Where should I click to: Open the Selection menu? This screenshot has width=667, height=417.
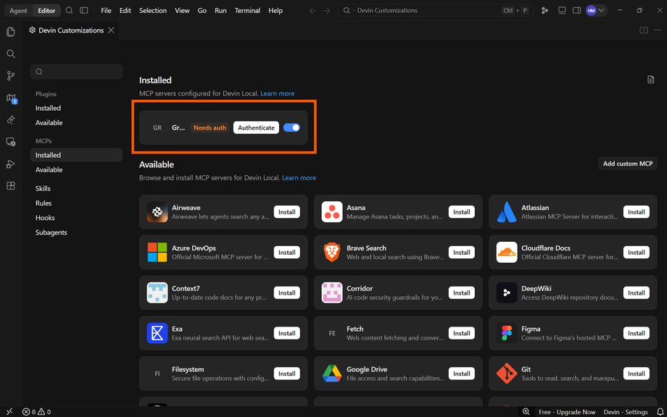153,11
